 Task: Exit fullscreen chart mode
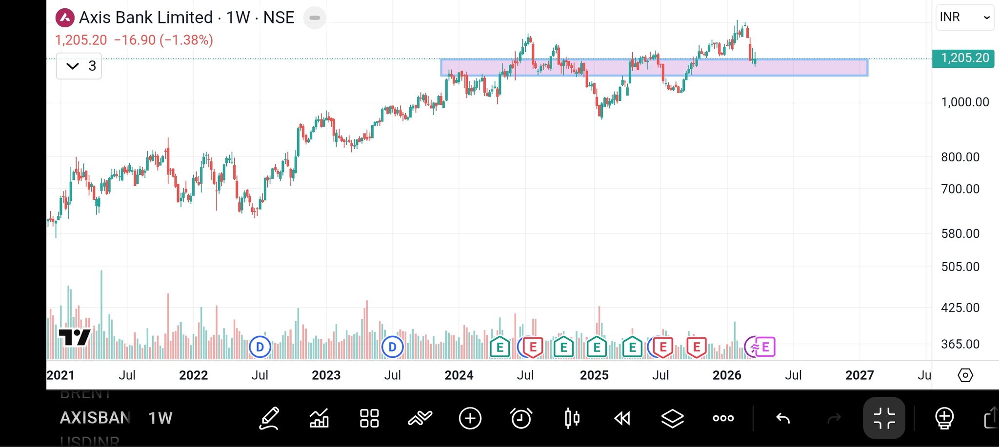[x=884, y=418]
